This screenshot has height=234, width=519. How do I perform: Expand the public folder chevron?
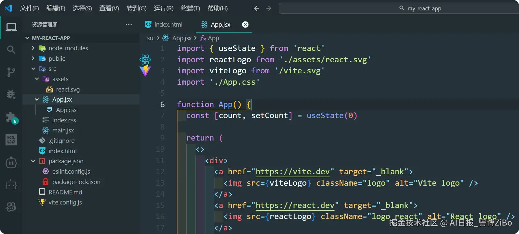click(33, 58)
